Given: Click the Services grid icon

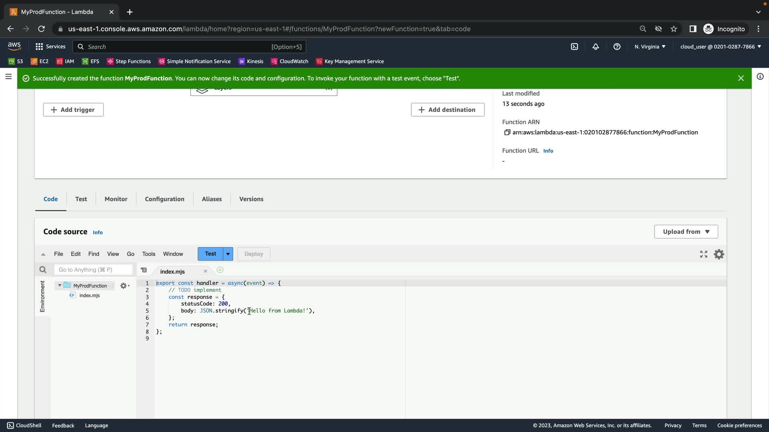Looking at the screenshot, I should coord(39,47).
